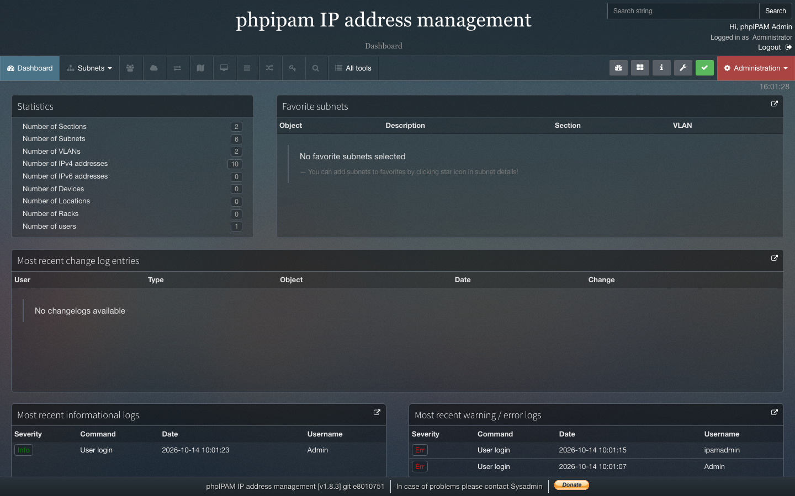Image resolution: width=795 pixels, height=496 pixels.
Task: Click the green checkmark icon button
Action: click(704, 68)
